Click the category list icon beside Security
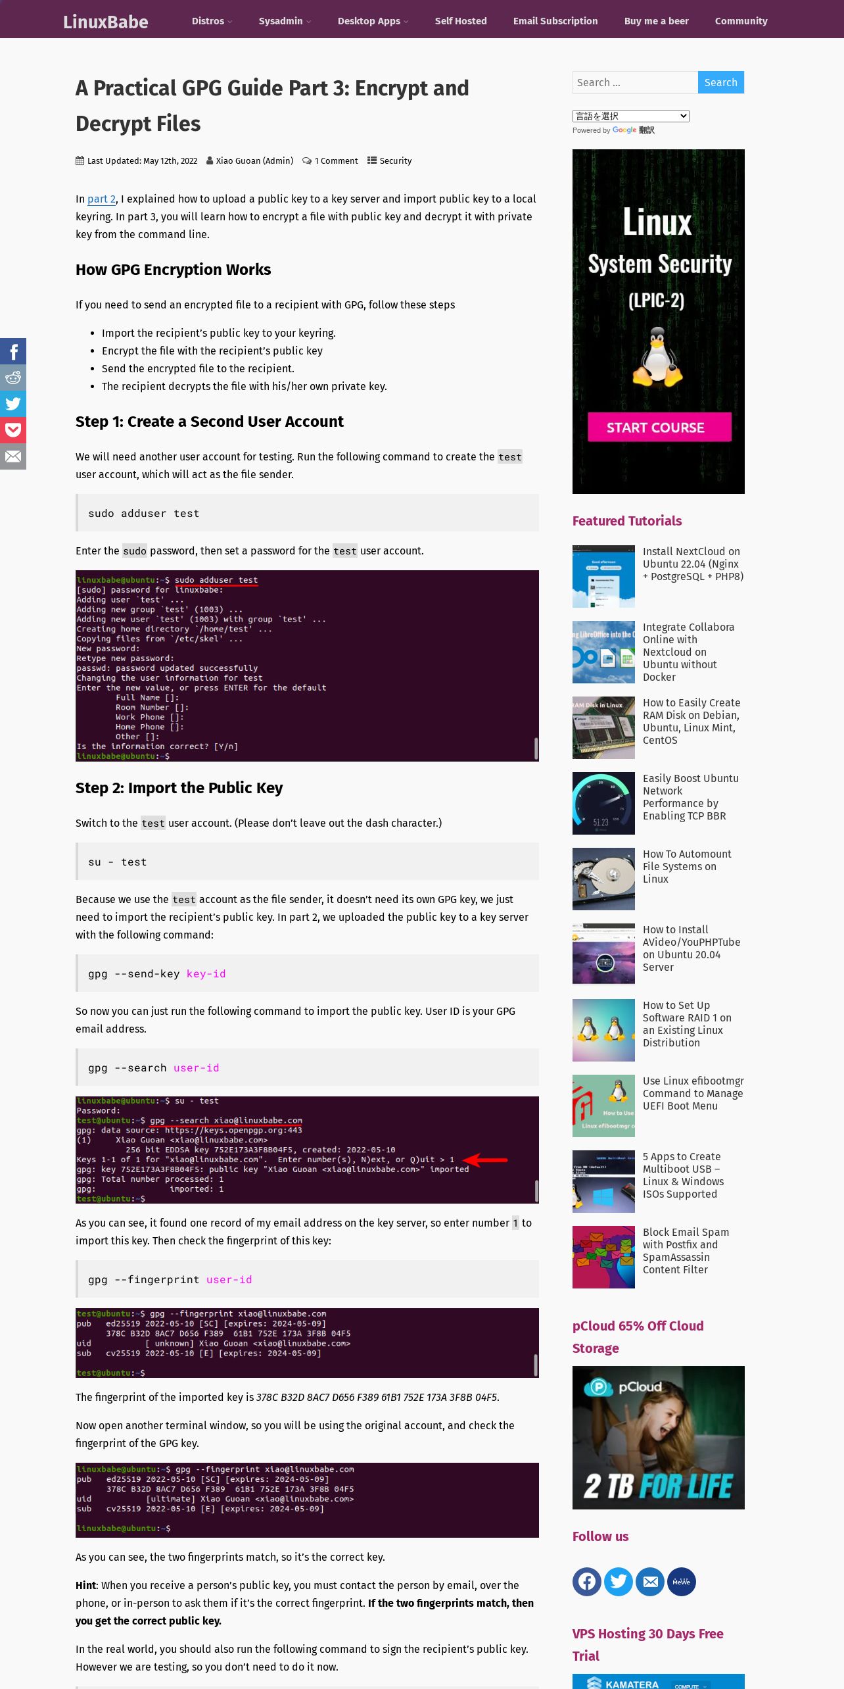The image size is (844, 1689). pos(372,160)
